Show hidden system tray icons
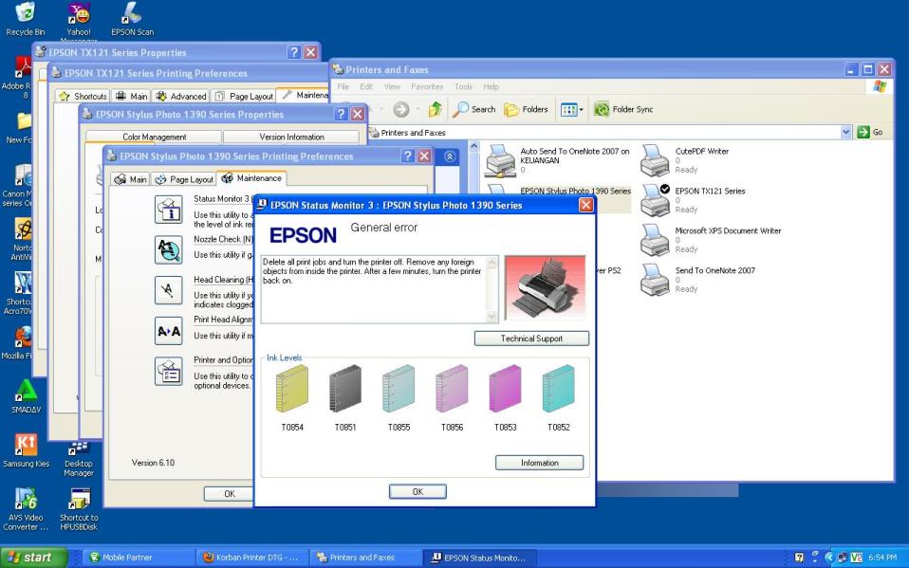 click(x=829, y=558)
